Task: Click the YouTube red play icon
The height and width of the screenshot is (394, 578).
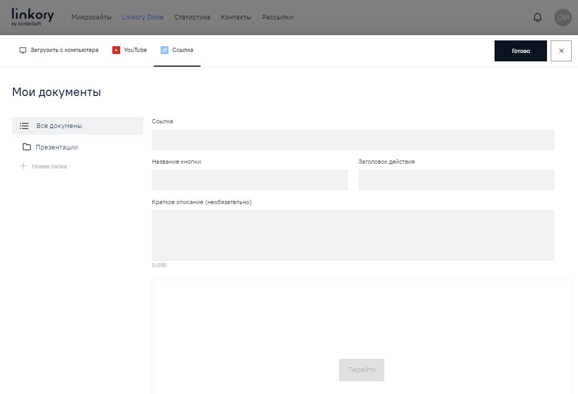Action: 116,50
